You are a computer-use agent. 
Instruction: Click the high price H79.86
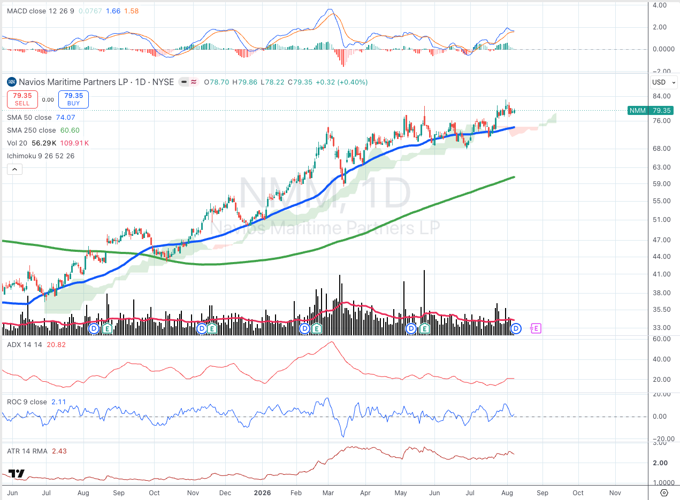246,82
